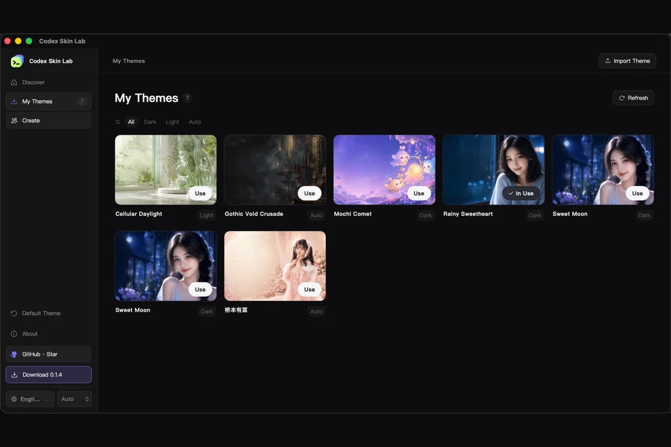This screenshot has height=447, width=671.
Task: Click the My Themes download icon in sidebar
Action: coord(14,101)
